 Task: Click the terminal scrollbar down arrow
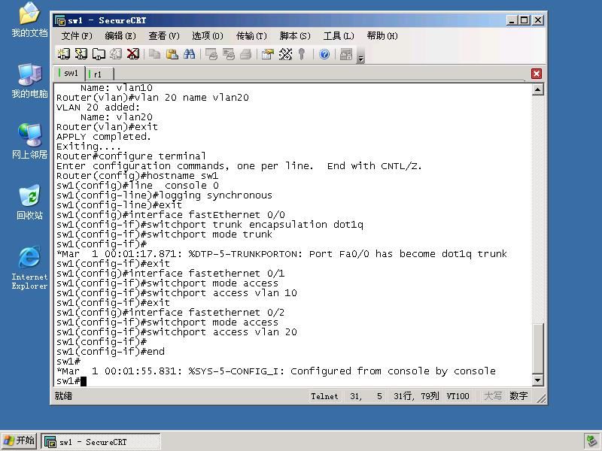coord(537,380)
